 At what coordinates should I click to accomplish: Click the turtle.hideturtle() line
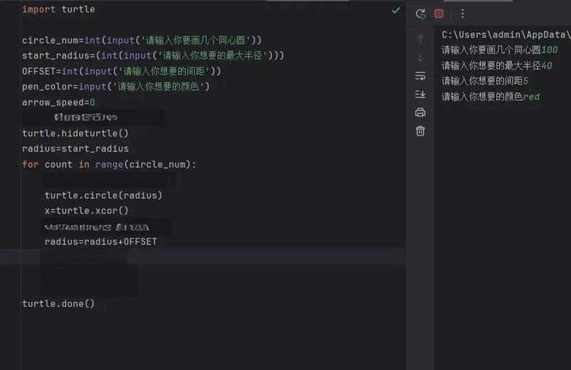(75, 133)
